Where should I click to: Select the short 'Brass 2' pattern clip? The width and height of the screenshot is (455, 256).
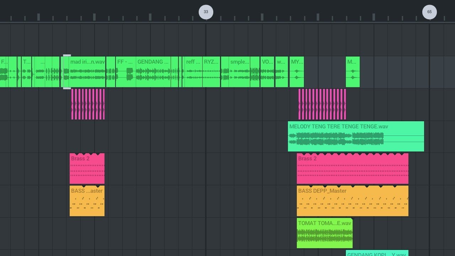(87, 169)
